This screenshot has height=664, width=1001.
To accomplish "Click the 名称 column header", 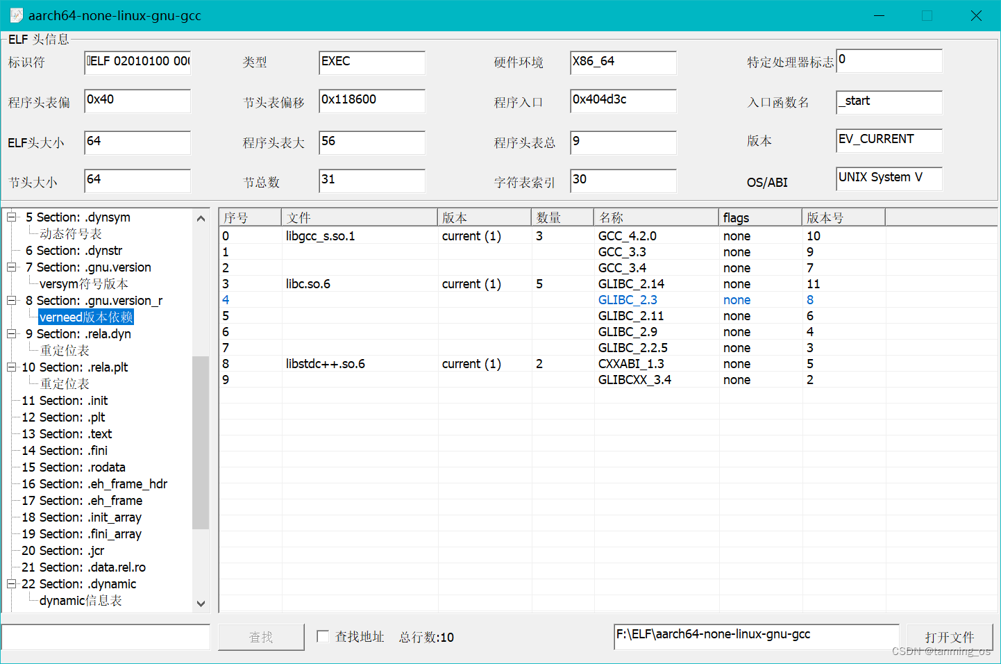I will pyautogui.click(x=612, y=217).
